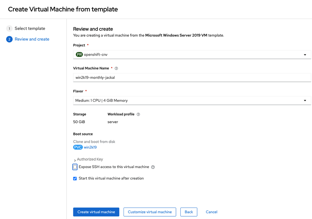Click help icon next to Expose SSH access
Image resolution: width=312 pixels, height=219 pixels.
pyautogui.click(x=153, y=167)
